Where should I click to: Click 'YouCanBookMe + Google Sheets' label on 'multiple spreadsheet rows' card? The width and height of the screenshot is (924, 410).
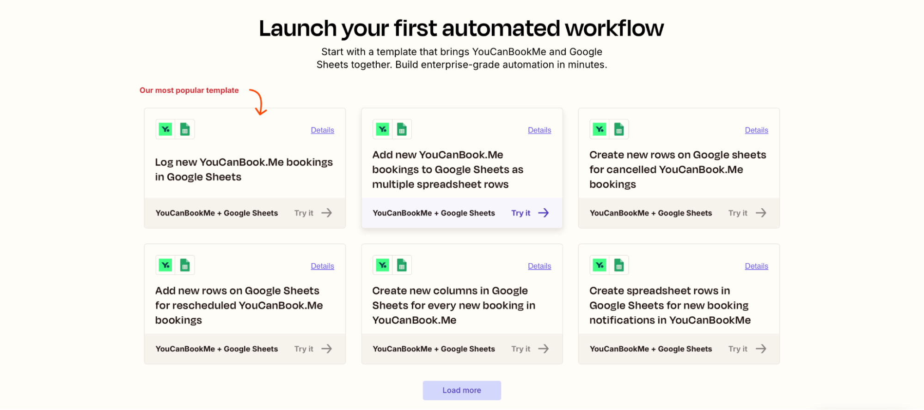click(434, 213)
